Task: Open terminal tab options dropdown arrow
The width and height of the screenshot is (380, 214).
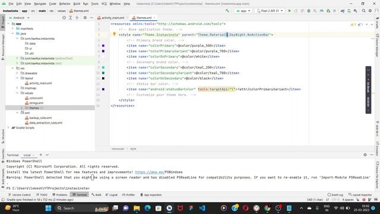Action: coord(47,155)
